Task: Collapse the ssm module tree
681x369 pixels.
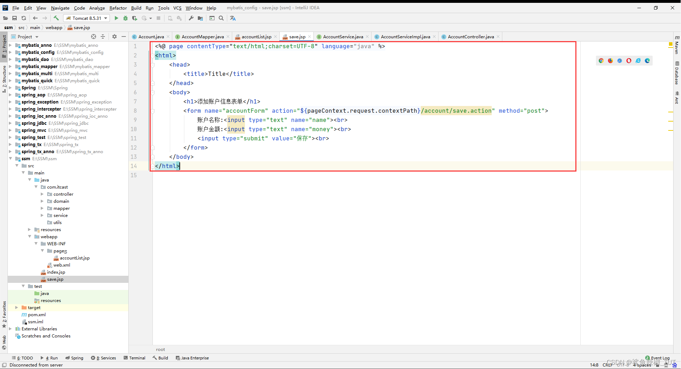Action: click(10, 158)
